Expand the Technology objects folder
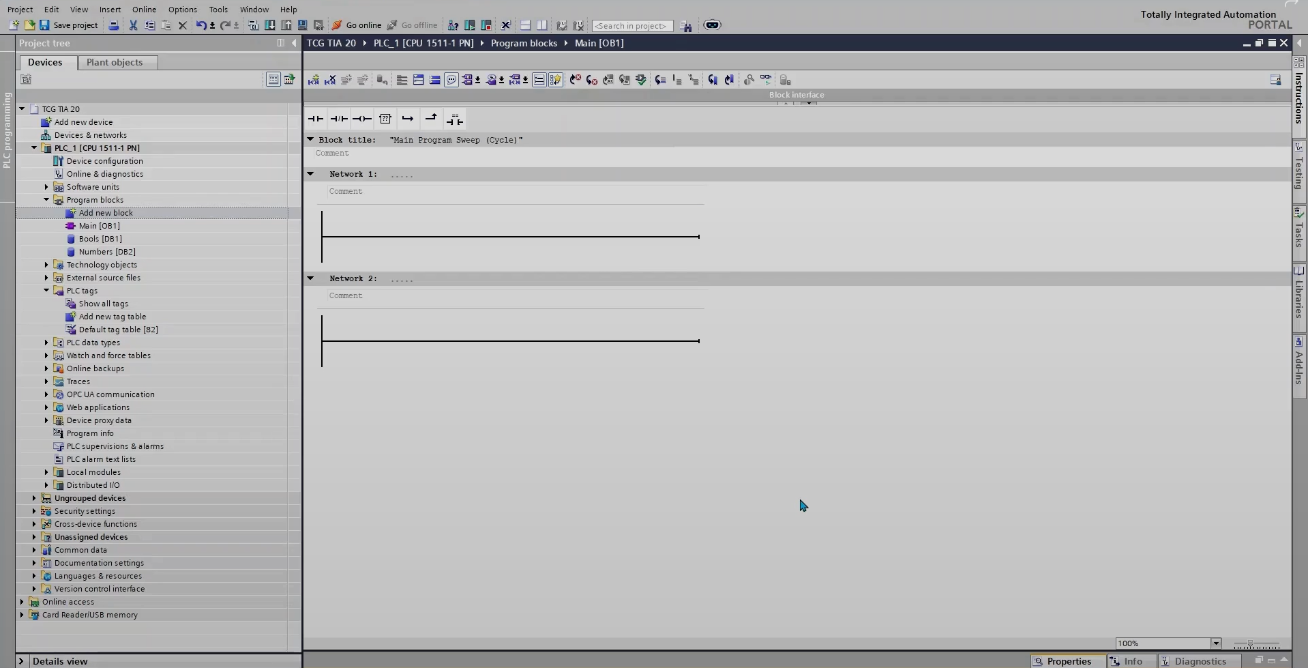The height and width of the screenshot is (668, 1308). tap(46, 265)
